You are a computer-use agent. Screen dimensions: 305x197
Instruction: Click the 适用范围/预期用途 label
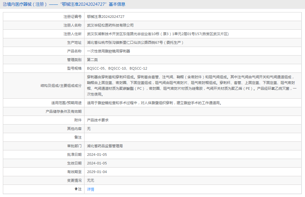pos(66,103)
